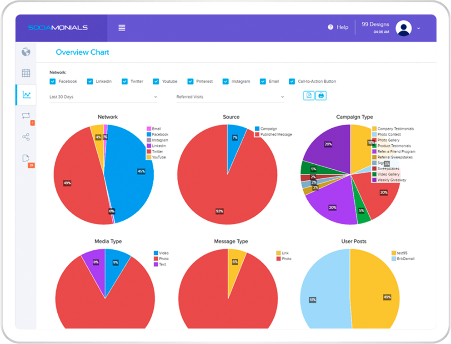Click the Help link
Screen dimensions: 451x344
pyautogui.click(x=342, y=27)
